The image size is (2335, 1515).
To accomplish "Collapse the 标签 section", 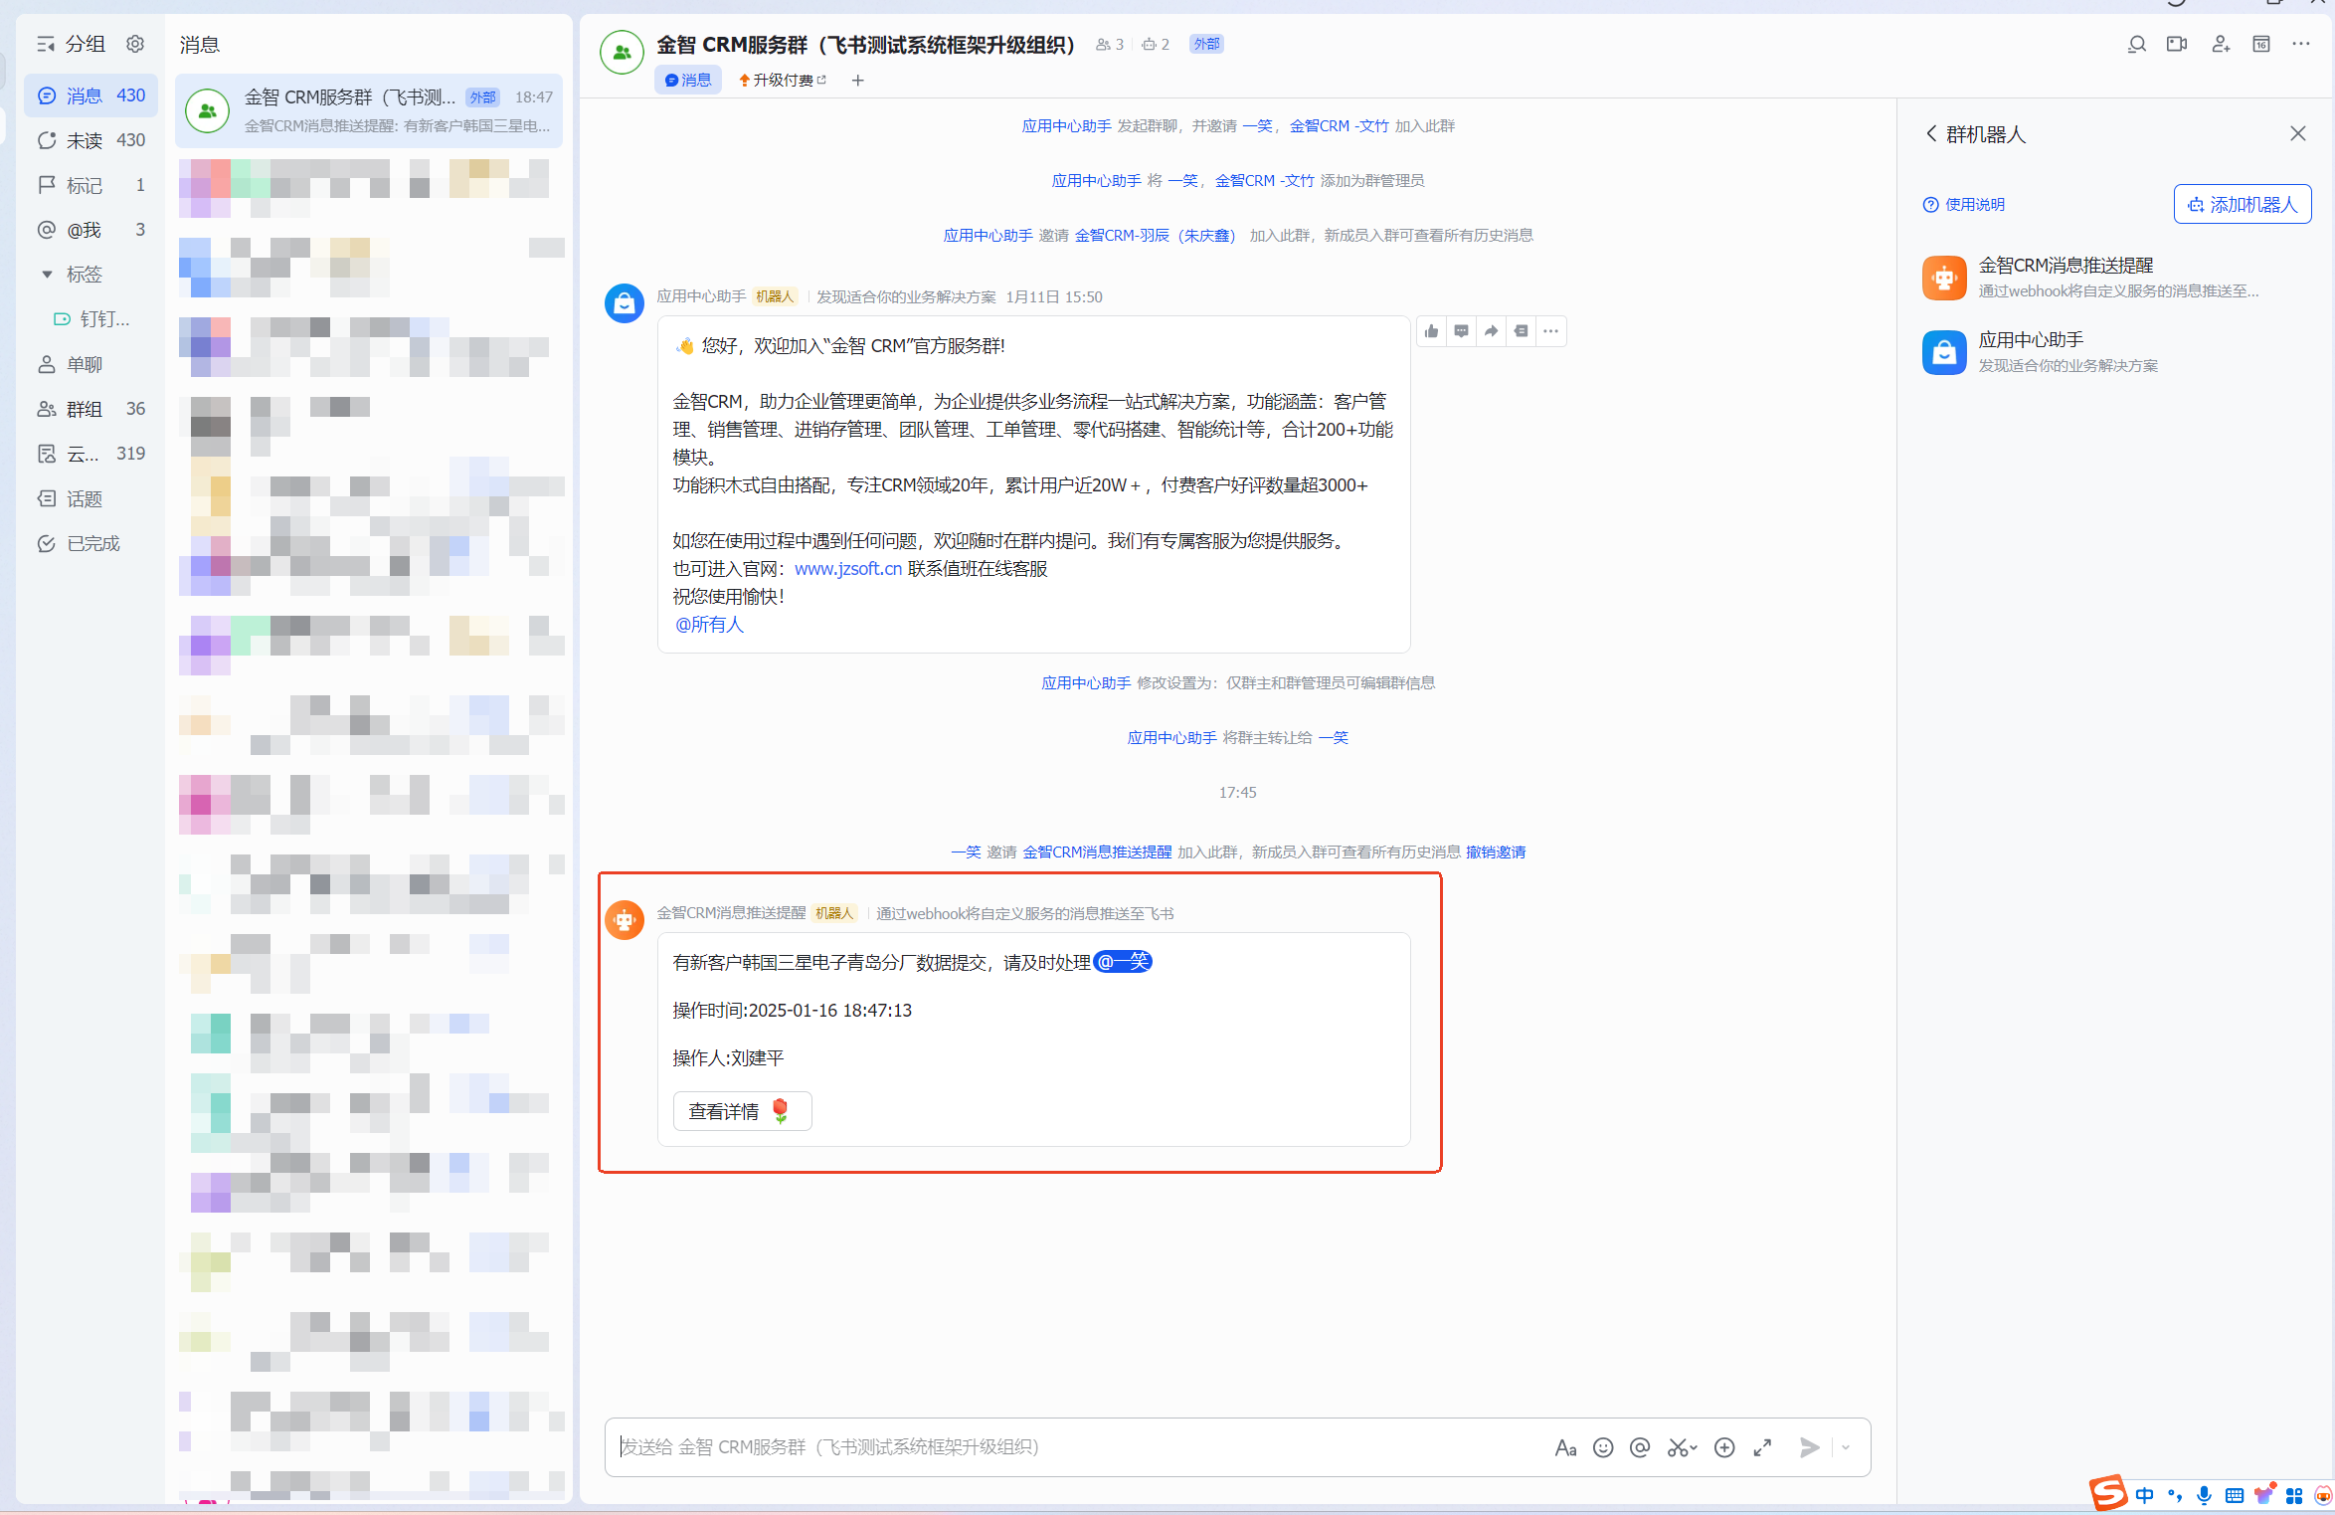I will (x=47, y=275).
